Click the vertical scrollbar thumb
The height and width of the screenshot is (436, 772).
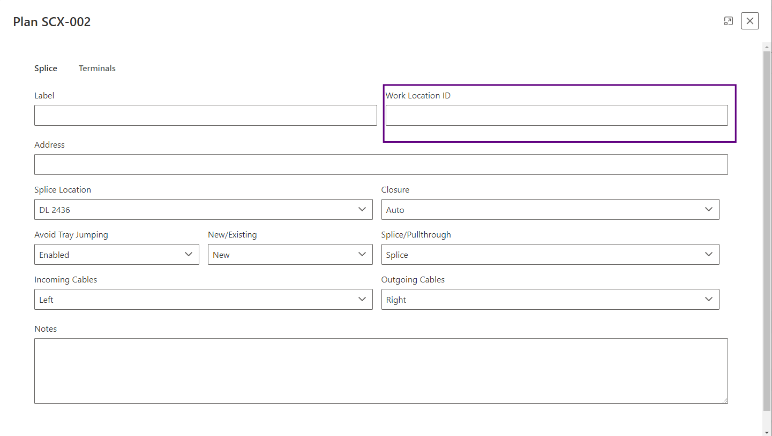(x=767, y=231)
